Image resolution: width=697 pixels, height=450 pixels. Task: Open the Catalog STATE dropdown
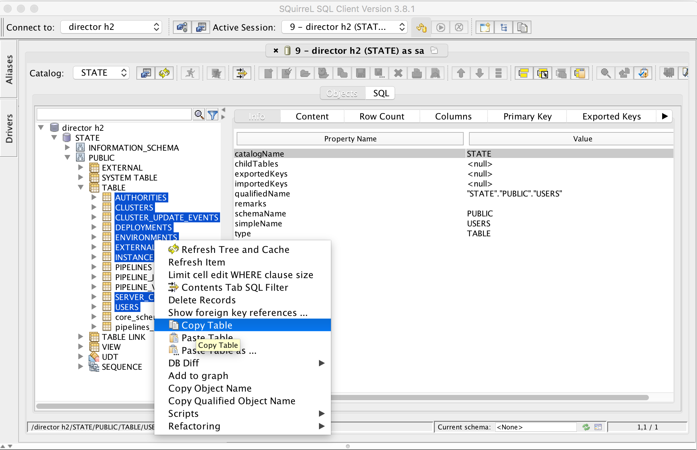(101, 73)
